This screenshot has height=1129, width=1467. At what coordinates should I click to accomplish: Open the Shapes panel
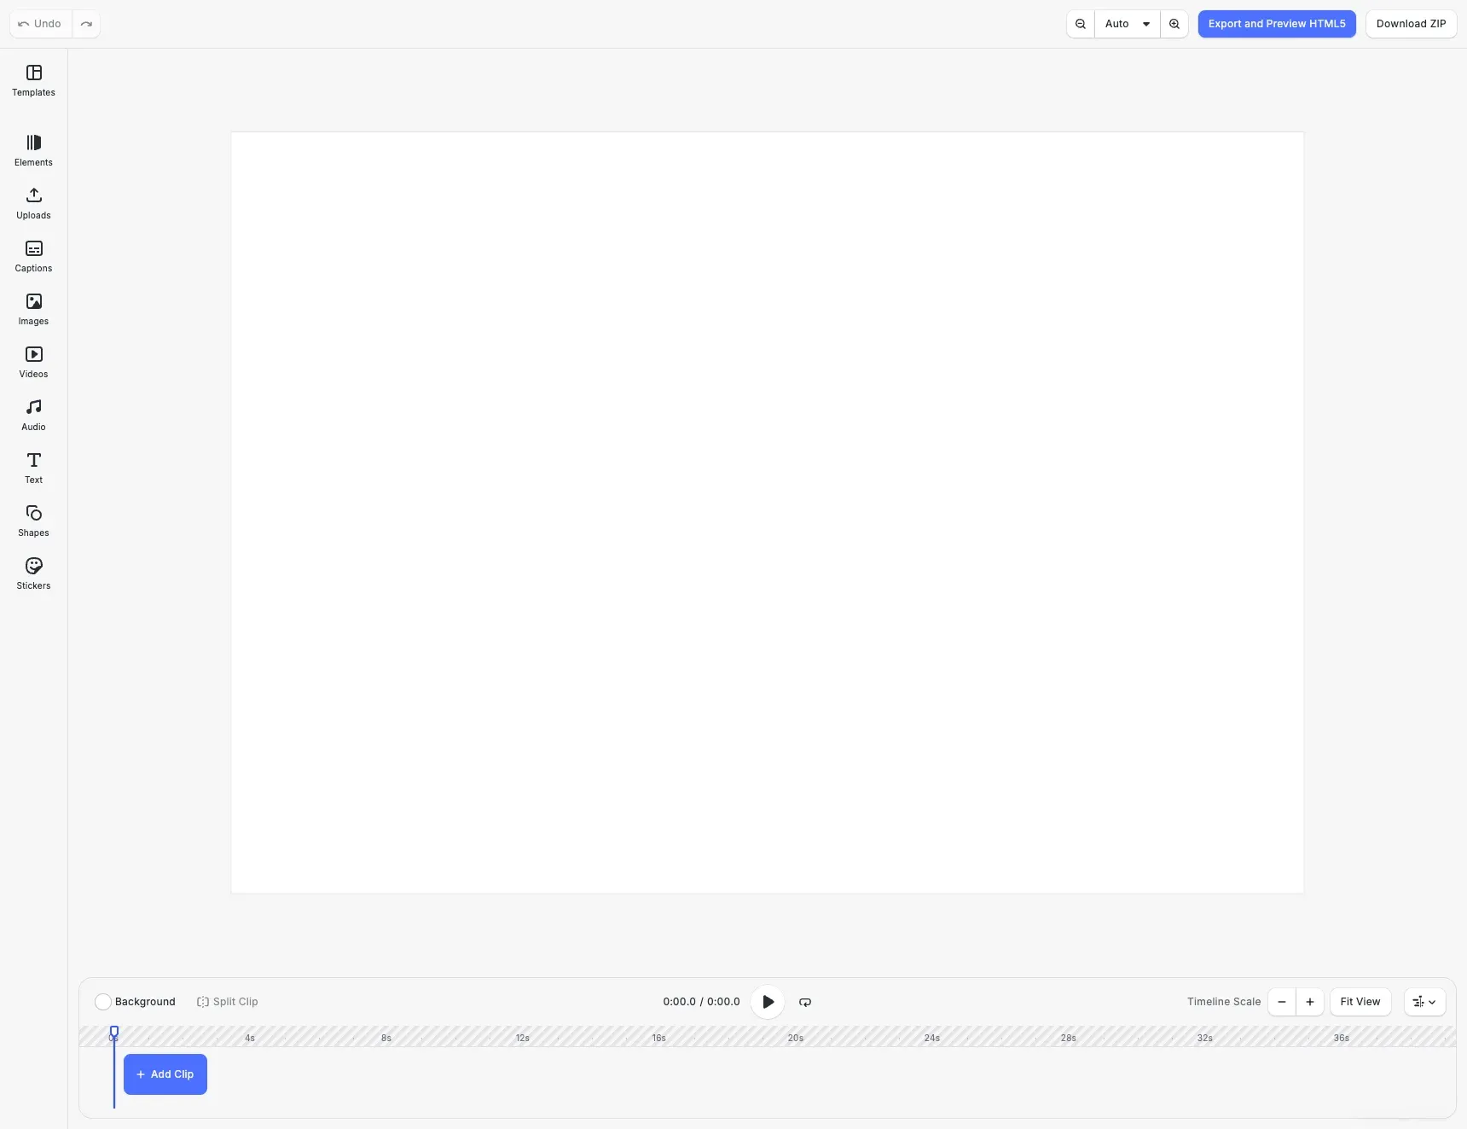click(x=33, y=521)
